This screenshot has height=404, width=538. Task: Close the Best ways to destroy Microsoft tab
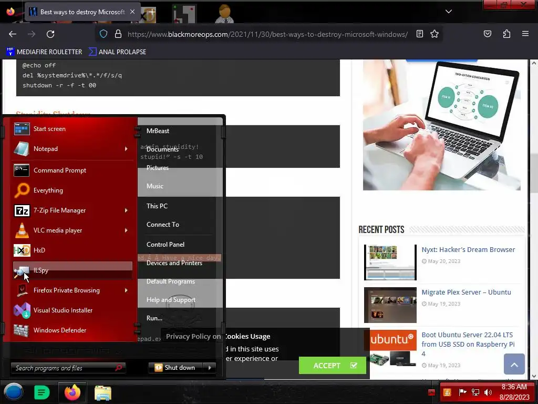(132, 12)
